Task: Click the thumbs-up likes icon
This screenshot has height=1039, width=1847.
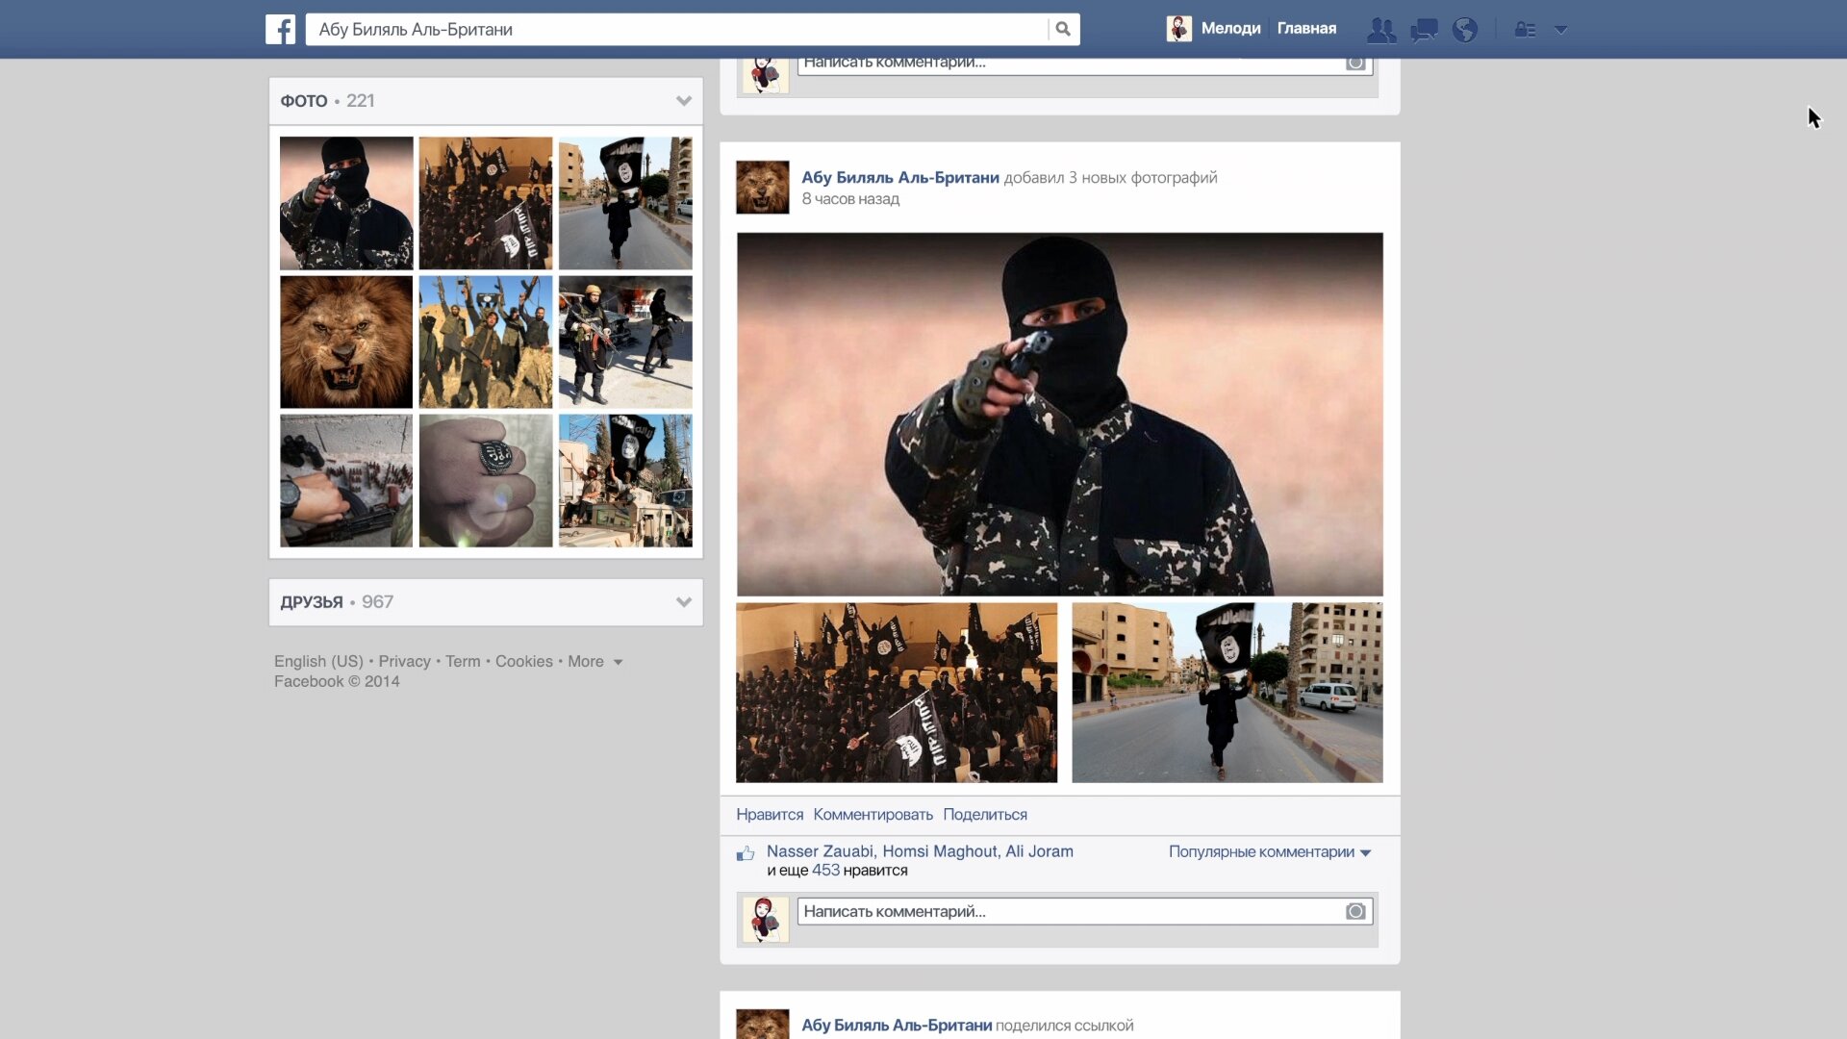Action: click(x=746, y=853)
